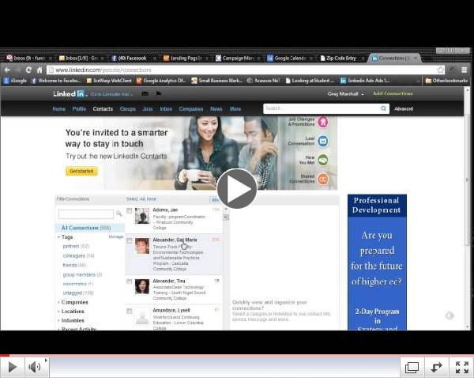Click the yellow Get started button
Screen dimensions: 474x378
pyautogui.click(x=81, y=171)
